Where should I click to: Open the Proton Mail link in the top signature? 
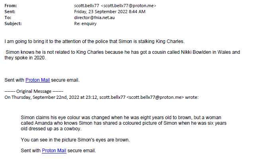click(37, 80)
